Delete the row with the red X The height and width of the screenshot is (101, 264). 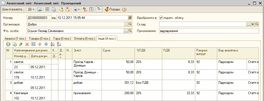coord(27,44)
